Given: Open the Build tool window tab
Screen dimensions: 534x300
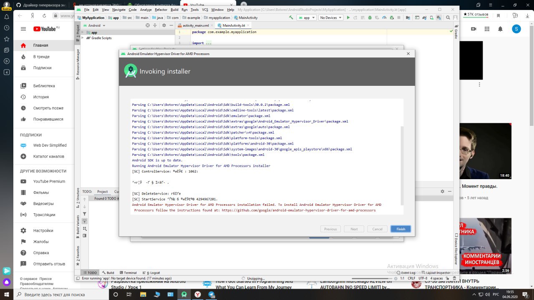Looking at the screenshot, I should click(108, 273).
